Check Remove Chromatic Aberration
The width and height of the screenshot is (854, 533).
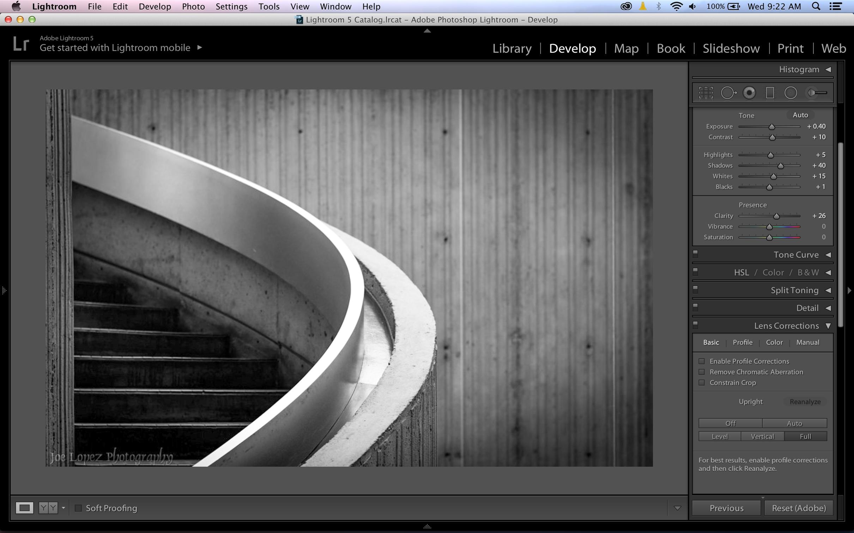click(702, 372)
